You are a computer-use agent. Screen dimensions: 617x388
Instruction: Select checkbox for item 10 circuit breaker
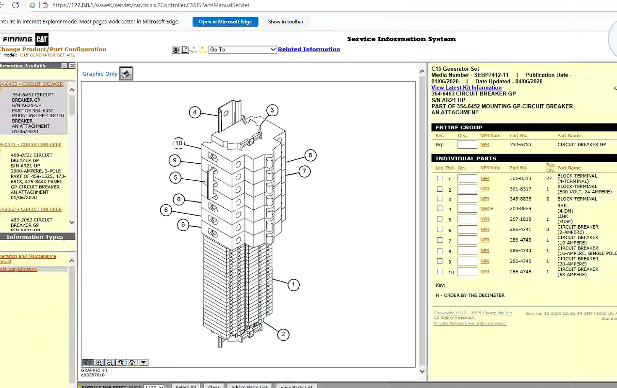click(439, 272)
